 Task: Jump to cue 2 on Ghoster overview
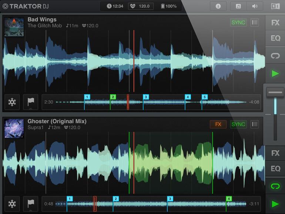click(x=116, y=199)
